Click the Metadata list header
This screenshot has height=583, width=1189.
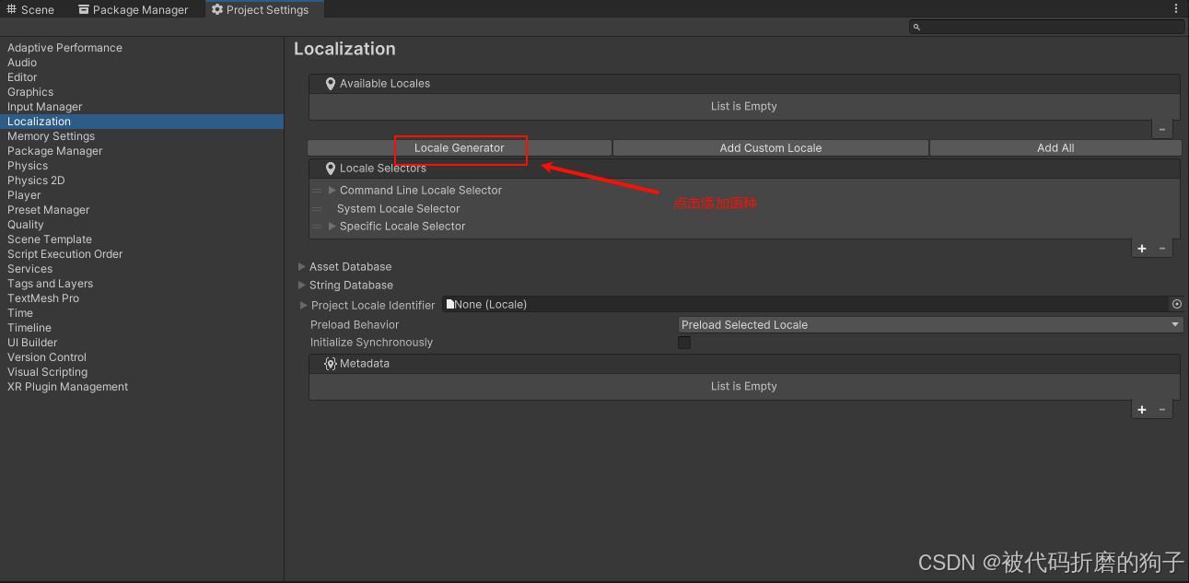(x=744, y=364)
